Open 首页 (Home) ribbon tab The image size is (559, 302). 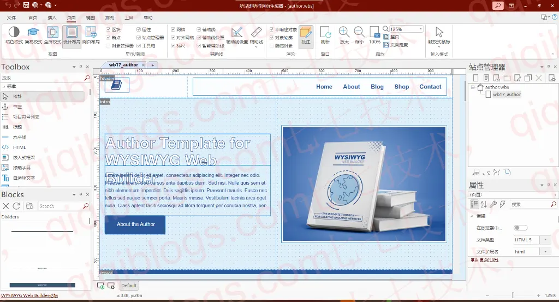pyautogui.click(x=33, y=17)
